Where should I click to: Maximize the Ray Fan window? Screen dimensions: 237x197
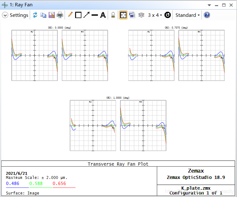click(x=224, y=5)
